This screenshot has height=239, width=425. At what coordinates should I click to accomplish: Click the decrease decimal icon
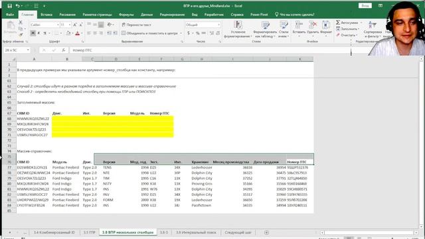[x=218, y=33]
